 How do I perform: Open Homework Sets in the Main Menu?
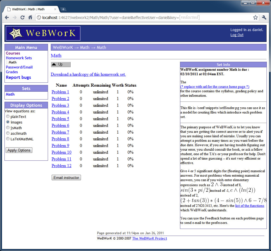click(x=19, y=58)
